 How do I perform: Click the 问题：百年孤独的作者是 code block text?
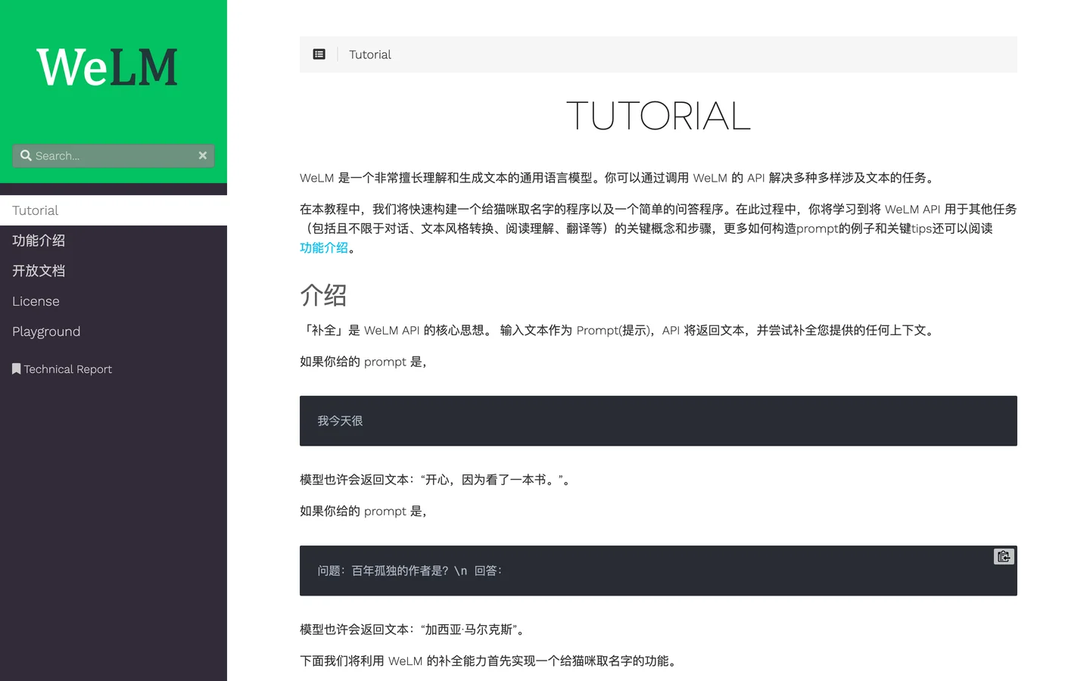pyautogui.click(x=410, y=571)
